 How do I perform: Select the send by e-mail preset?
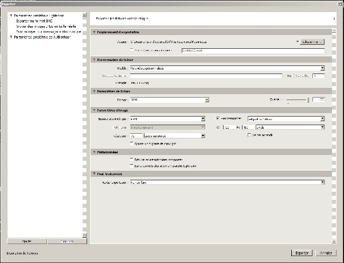(49, 32)
